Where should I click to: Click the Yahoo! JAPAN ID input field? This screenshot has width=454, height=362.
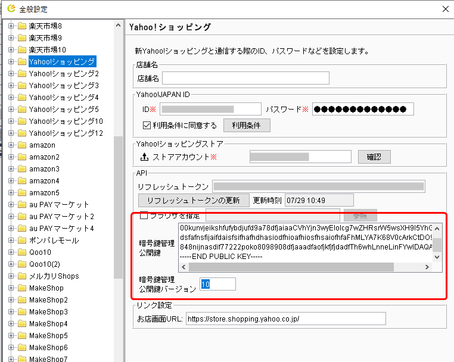210,109
